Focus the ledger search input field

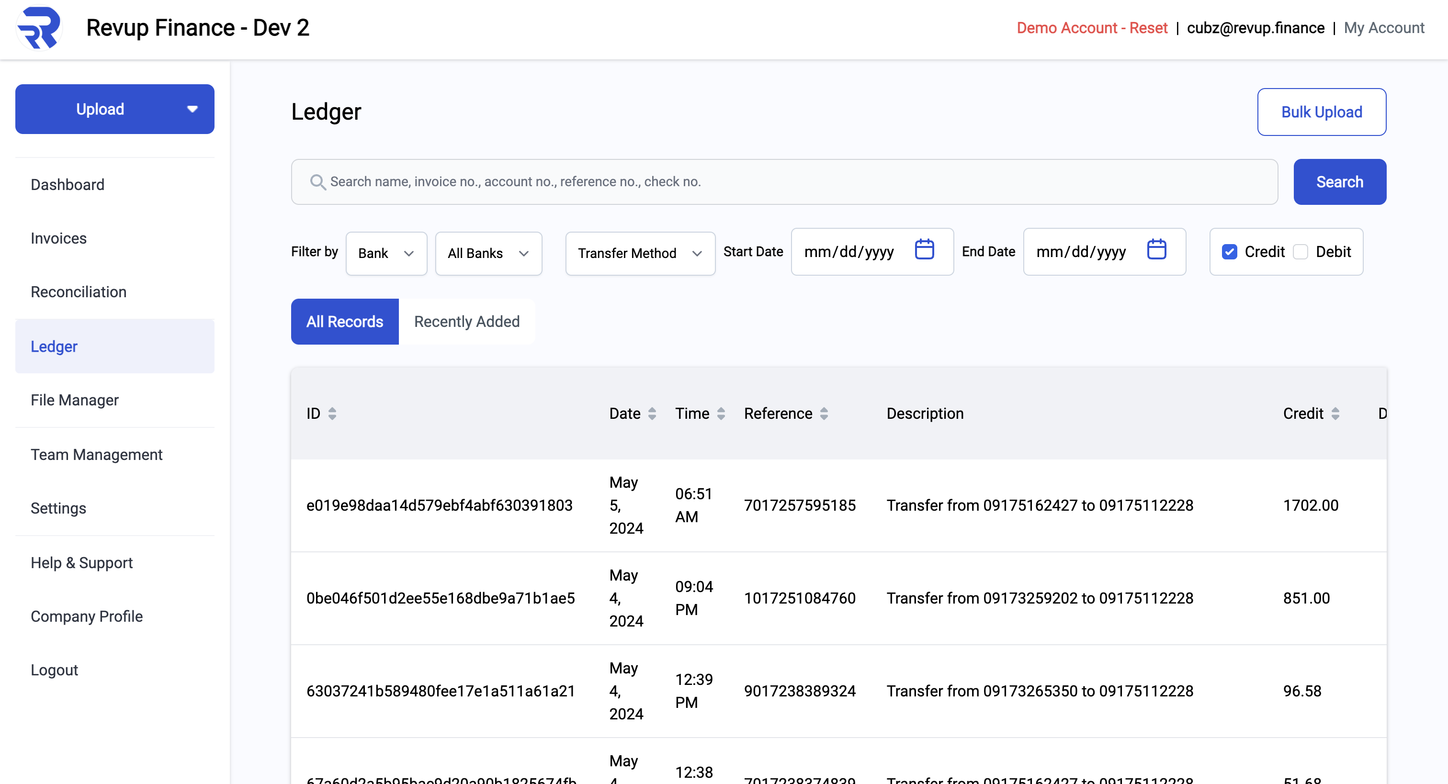[x=785, y=182]
